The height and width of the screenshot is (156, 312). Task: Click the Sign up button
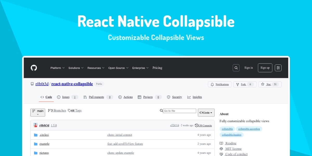[265, 68]
